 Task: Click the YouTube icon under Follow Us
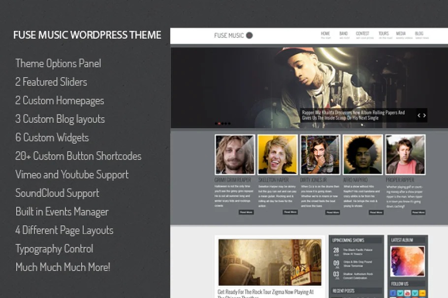click(408, 294)
